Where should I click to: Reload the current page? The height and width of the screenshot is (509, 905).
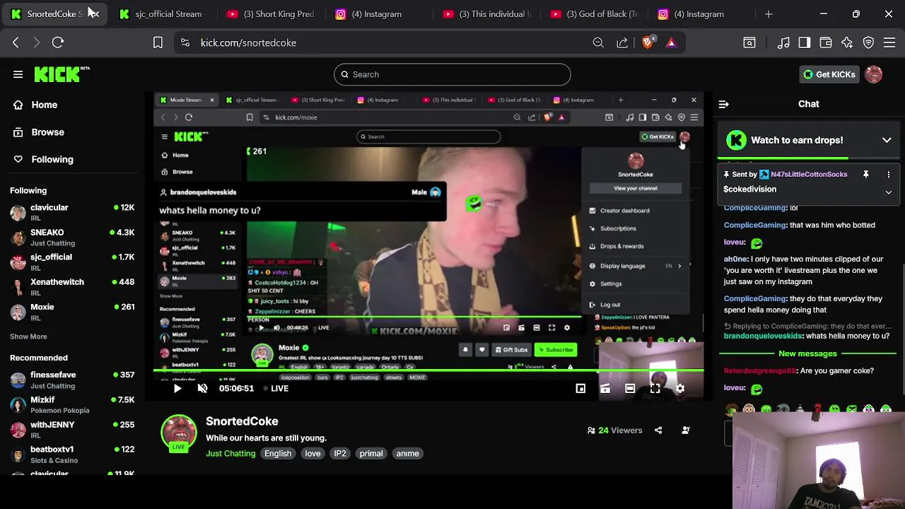pyautogui.click(x=58, y=42)
